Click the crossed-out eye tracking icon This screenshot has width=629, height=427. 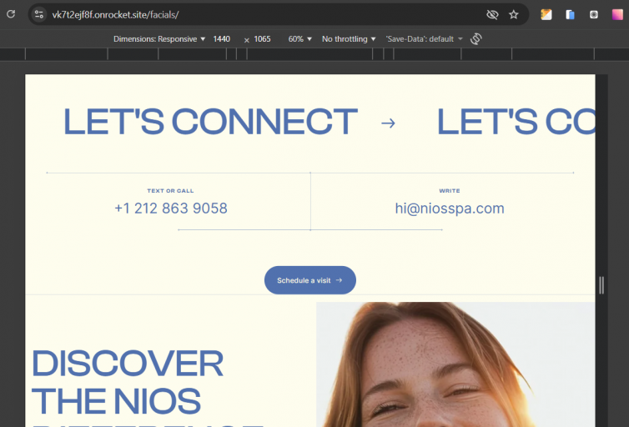(492, 15)
